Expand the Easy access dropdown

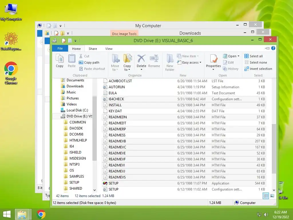coord(200,62)
